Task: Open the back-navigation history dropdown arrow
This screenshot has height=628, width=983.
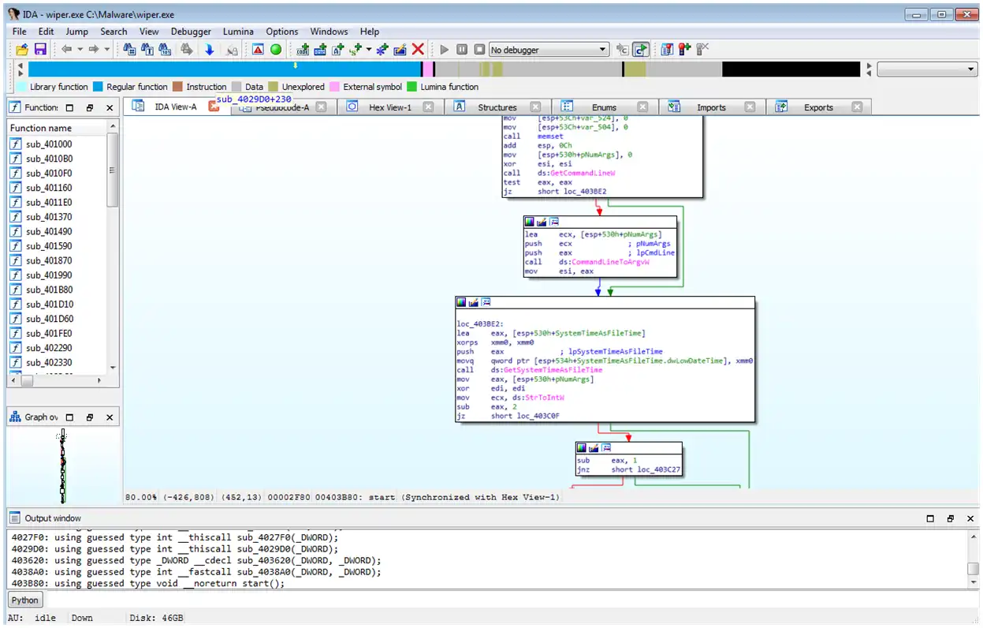Action: (x=79, y=50)
